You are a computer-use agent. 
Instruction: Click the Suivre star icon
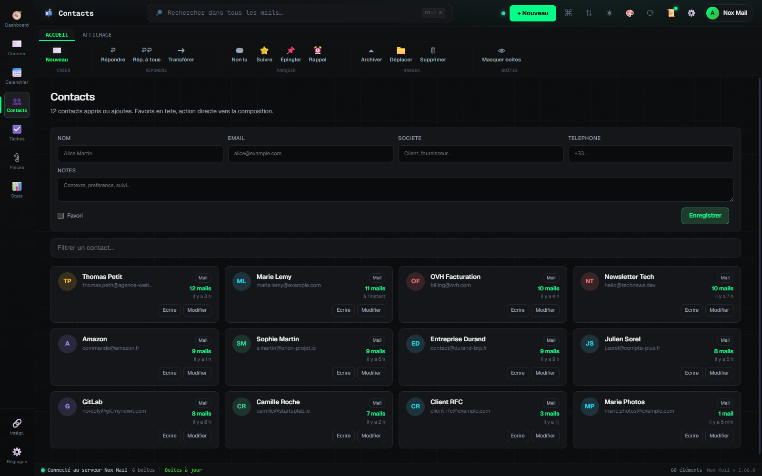(x=264, y=55)
